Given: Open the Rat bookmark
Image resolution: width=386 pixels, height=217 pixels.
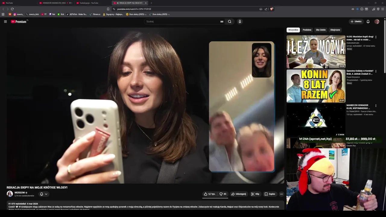Looking at the screenshot, I should (x=52, y=14).
